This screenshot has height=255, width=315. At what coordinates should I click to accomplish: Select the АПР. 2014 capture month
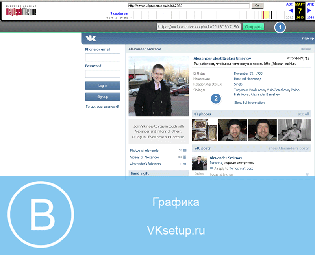[310, 11]
